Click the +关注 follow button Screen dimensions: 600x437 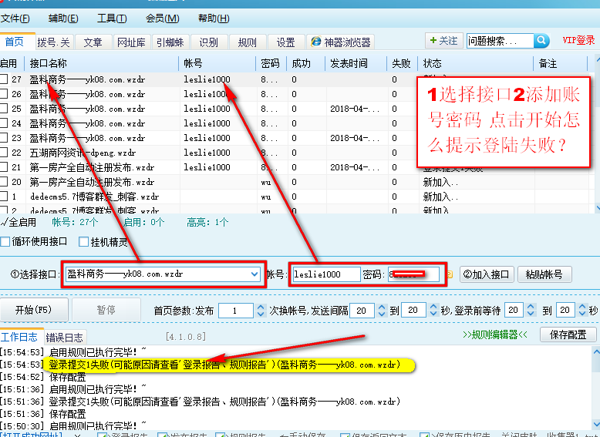pyautogui.click(x=443, y=41)
